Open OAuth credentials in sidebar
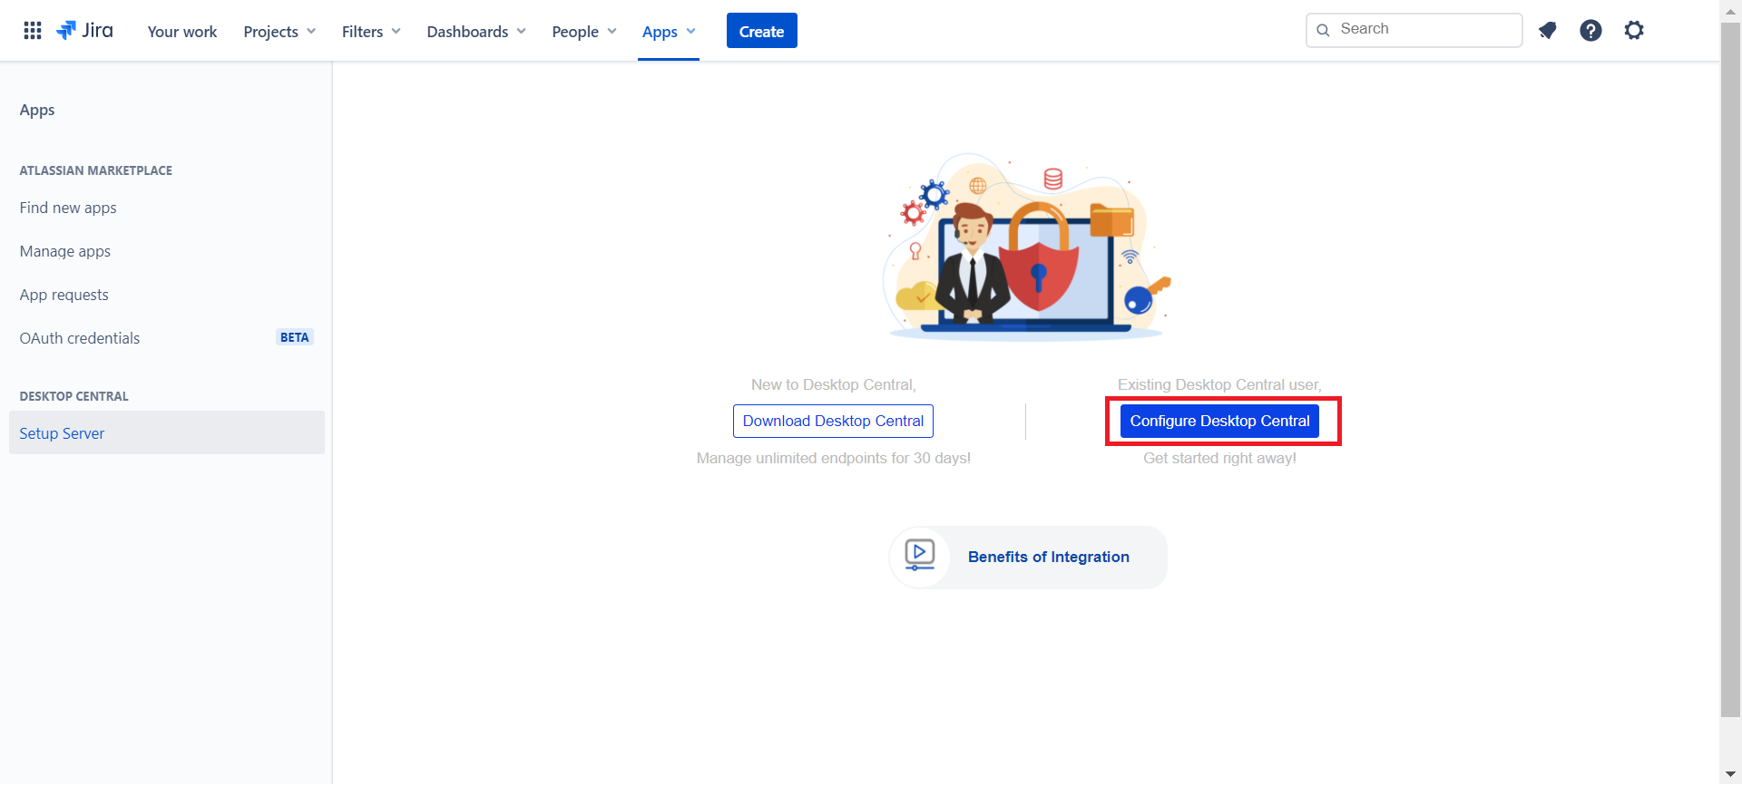 (80, 338)
